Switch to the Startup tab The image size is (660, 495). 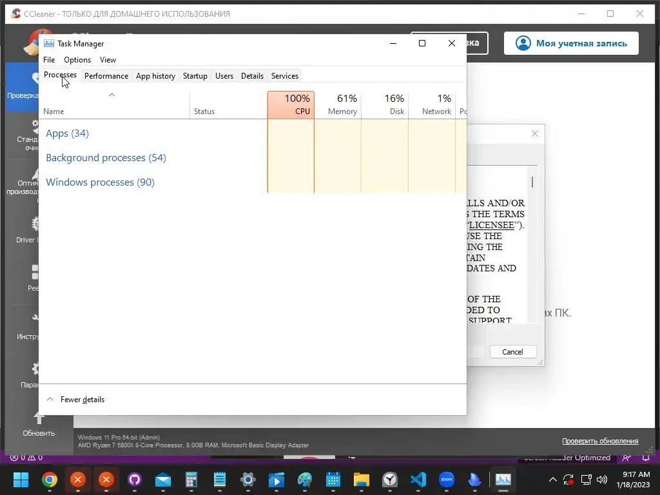click(195, 76)
